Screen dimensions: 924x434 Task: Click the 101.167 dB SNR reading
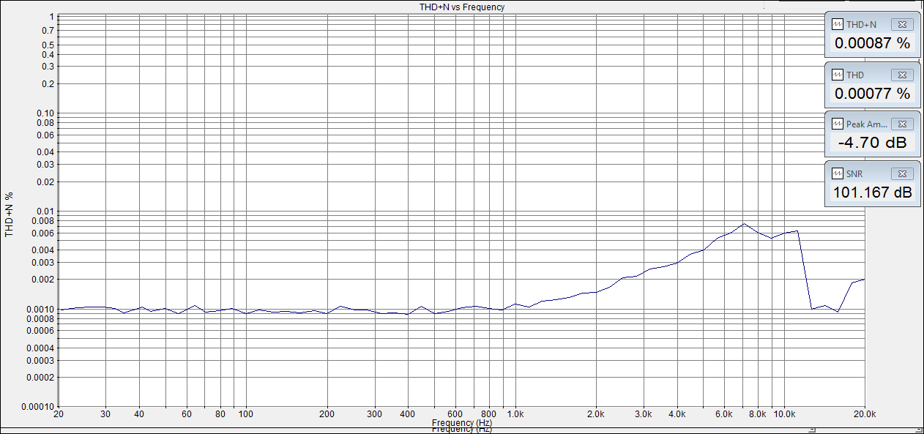tap(872, 193)
